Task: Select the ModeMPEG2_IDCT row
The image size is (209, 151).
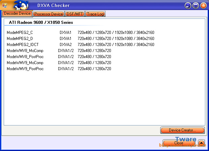Action: 81,45
